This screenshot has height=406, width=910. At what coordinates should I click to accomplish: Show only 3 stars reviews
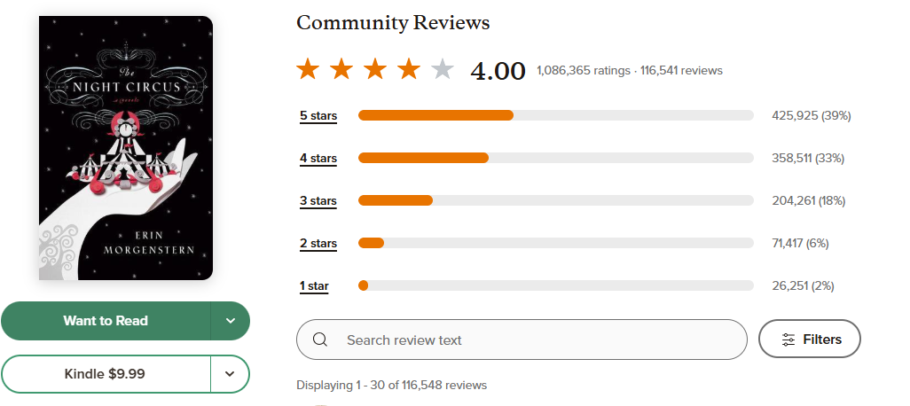[x=318, y=201]
